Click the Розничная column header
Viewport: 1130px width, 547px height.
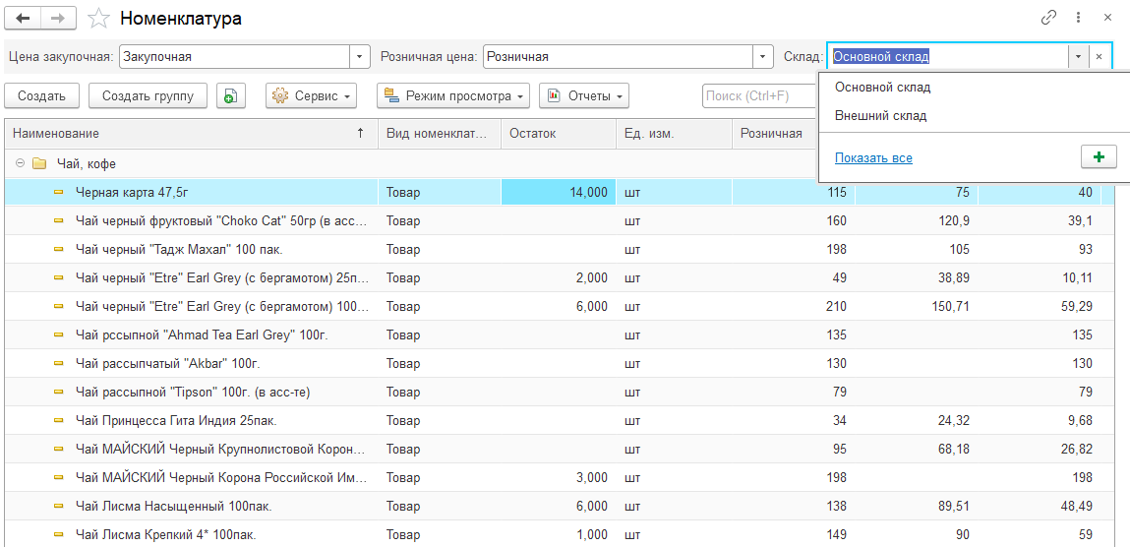775,134
